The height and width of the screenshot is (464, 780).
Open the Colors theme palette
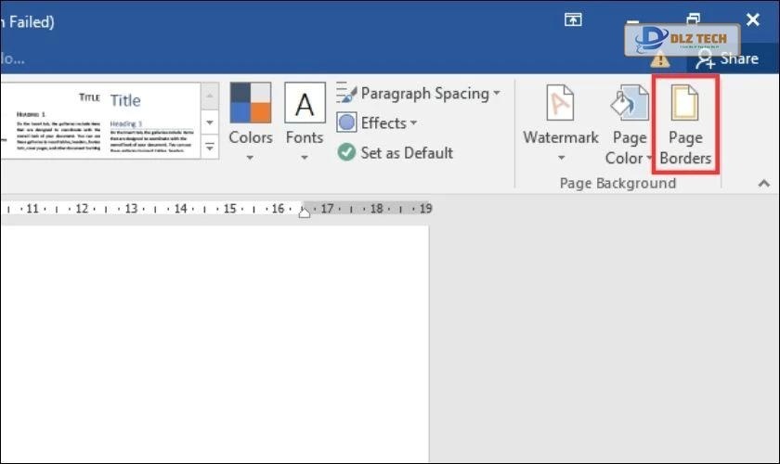tap(250, 121)
